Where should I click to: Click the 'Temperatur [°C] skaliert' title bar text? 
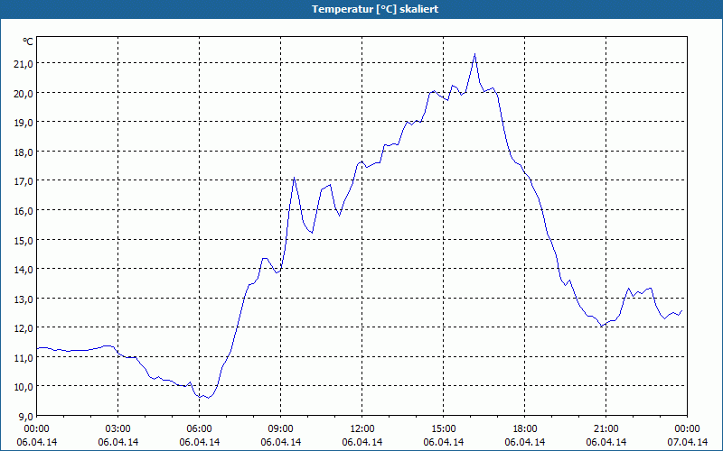pos(375,9)
